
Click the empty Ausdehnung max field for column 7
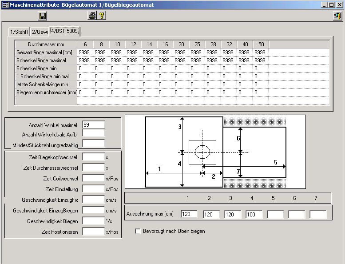pos(318,214)
